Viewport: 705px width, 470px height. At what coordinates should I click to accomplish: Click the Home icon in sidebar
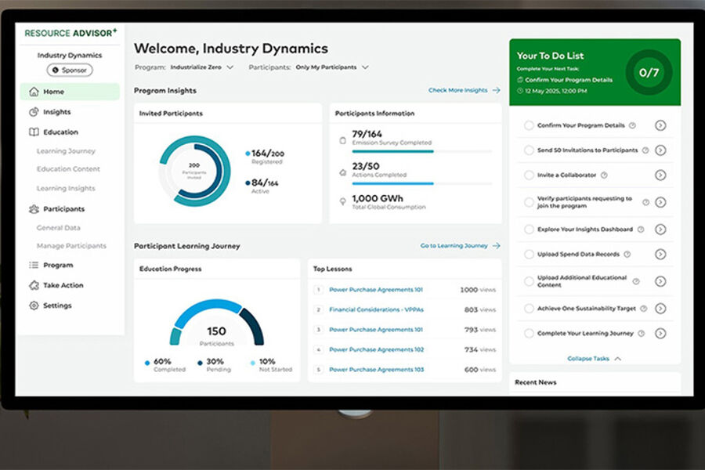34,92
